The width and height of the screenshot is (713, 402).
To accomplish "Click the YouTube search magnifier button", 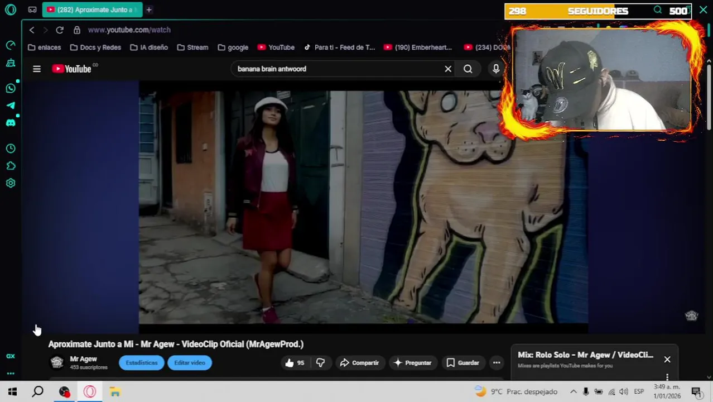I will click(468, 69).
